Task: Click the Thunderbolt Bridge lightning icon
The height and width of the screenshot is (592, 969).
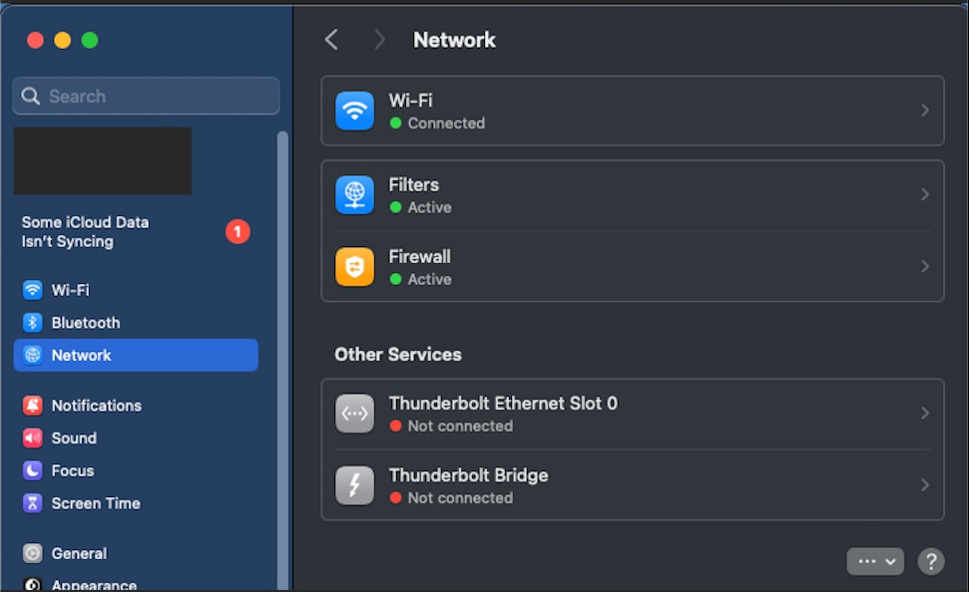Action: [x=354, y=485]
